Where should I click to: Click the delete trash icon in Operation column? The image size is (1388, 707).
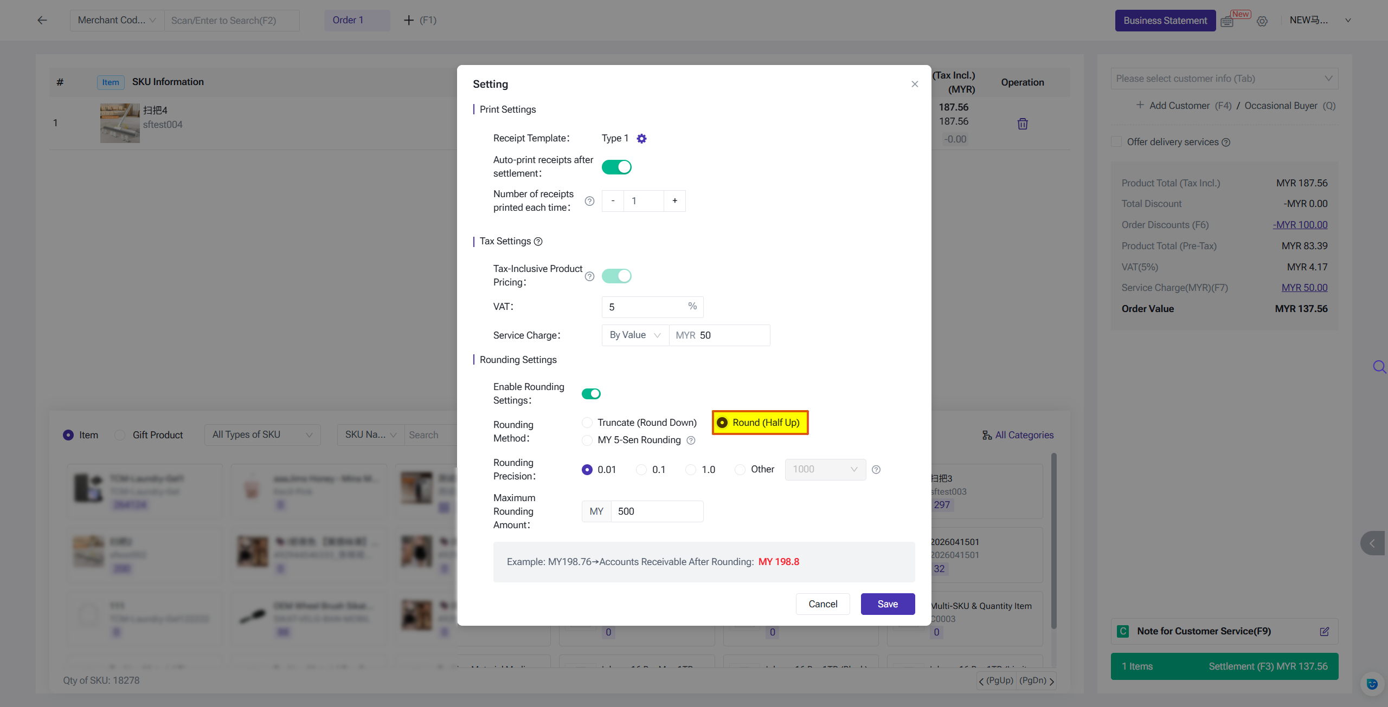(x=1023, y=124)
